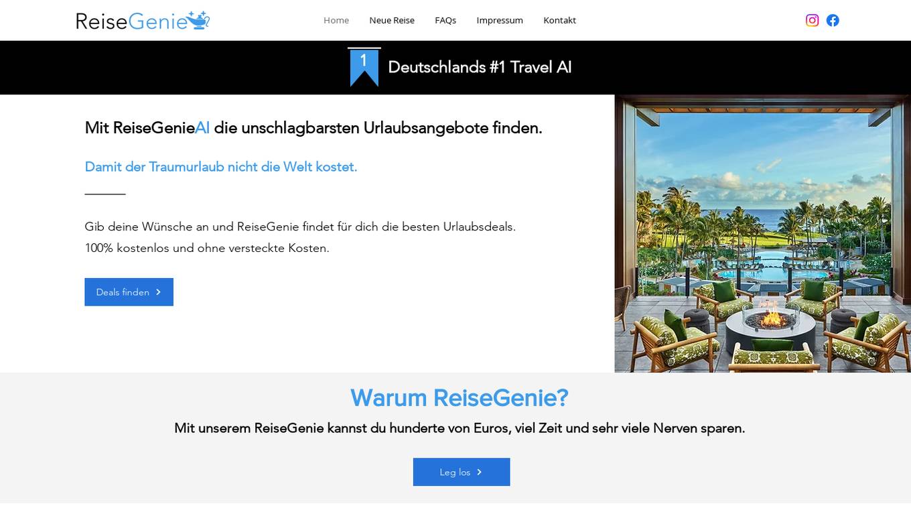The height and width of the screenshot is (512, 911).
Task: Click the Deutschlands #1 Travel AI banner text
Action: tap(480, 67)
